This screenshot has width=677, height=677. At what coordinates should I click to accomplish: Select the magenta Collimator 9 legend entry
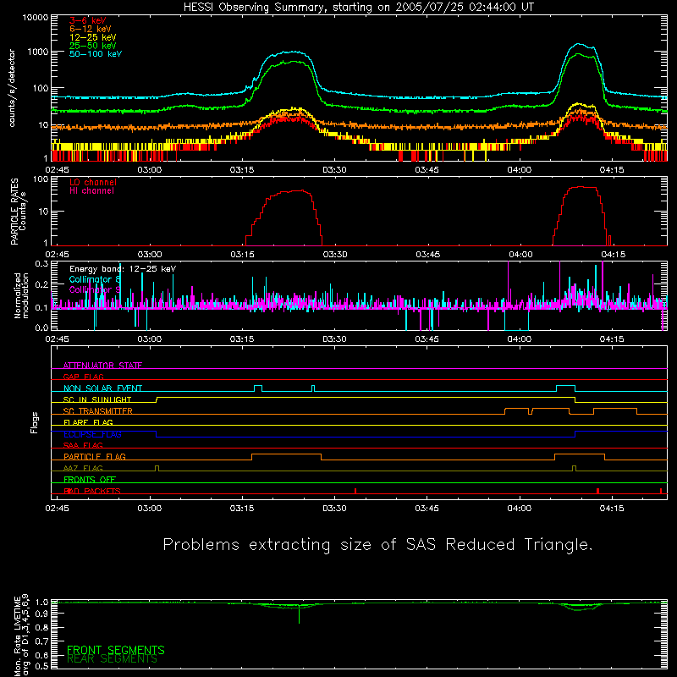[x=95, y=289]
